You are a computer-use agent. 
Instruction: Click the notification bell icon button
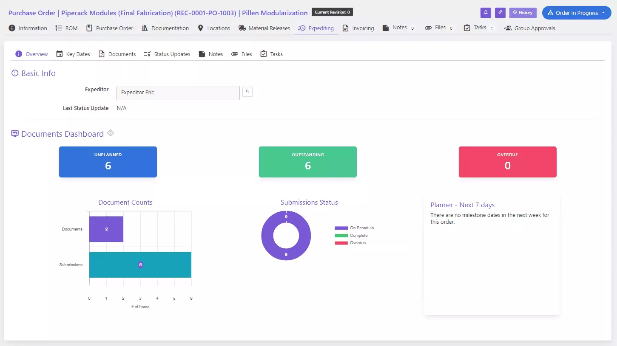pyautogui.click(x=486, y=13)
